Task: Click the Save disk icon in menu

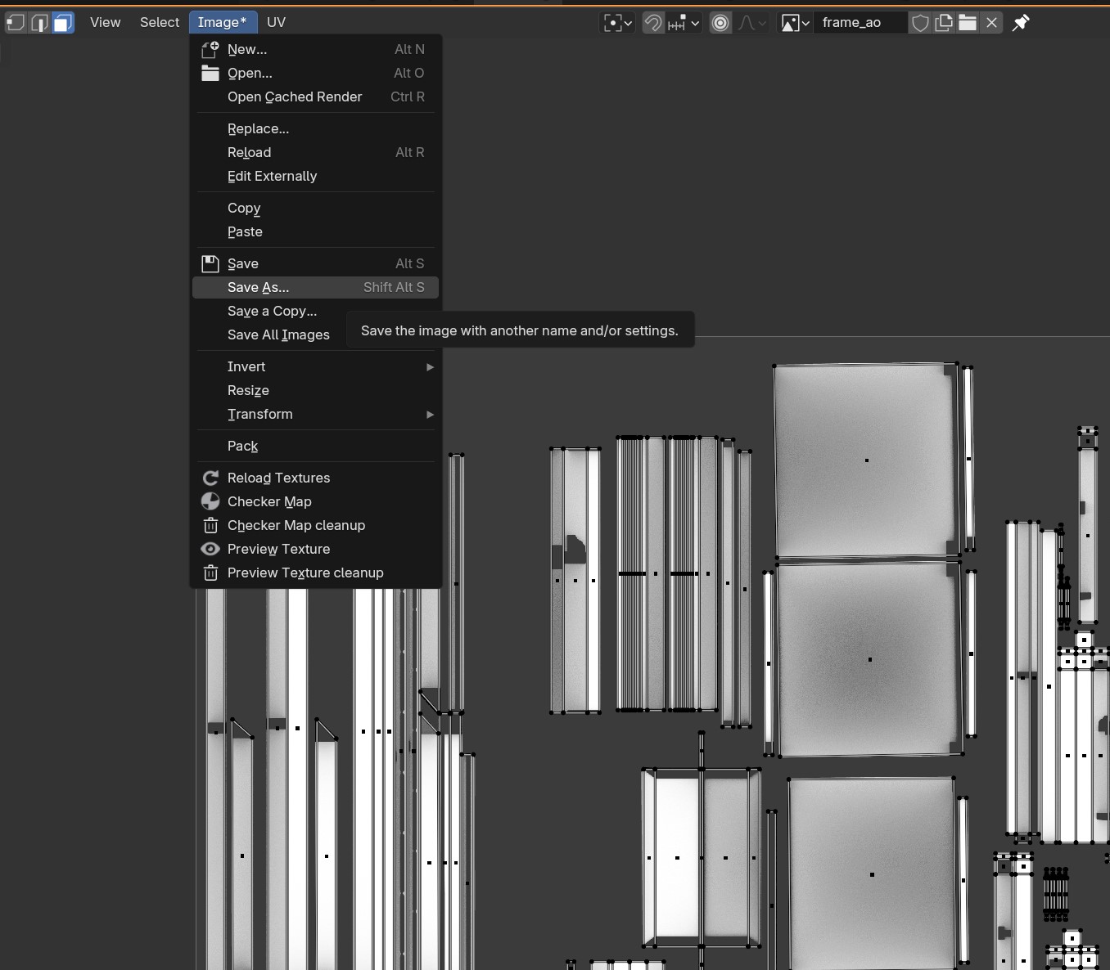Action: point(210,263)
